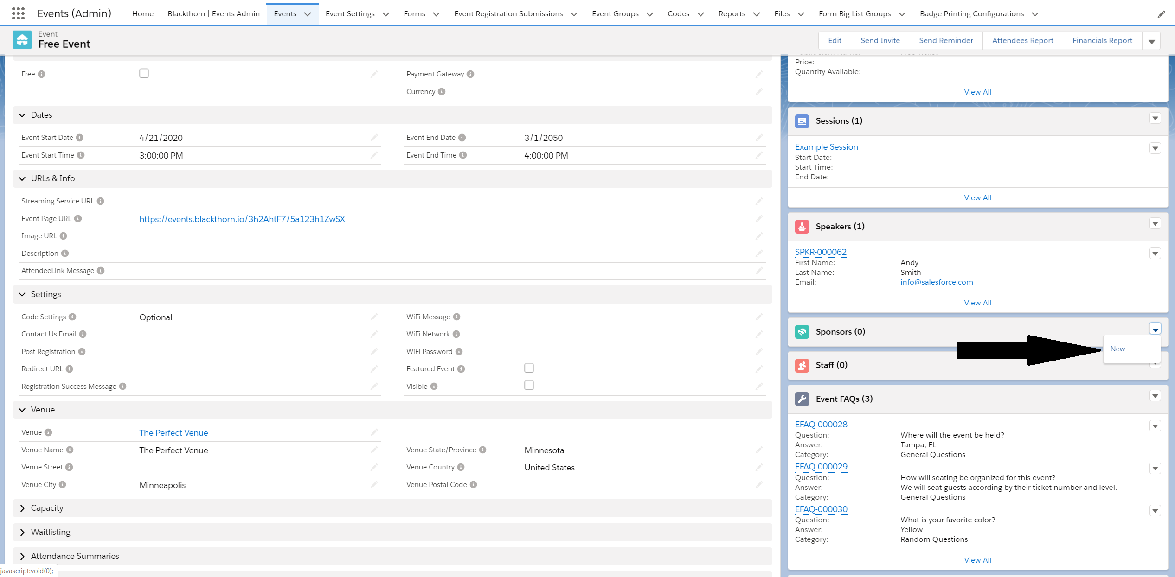Select New from the Sponsors dropdown menu
This screenshot has height=577, width=1175.
1117,349
